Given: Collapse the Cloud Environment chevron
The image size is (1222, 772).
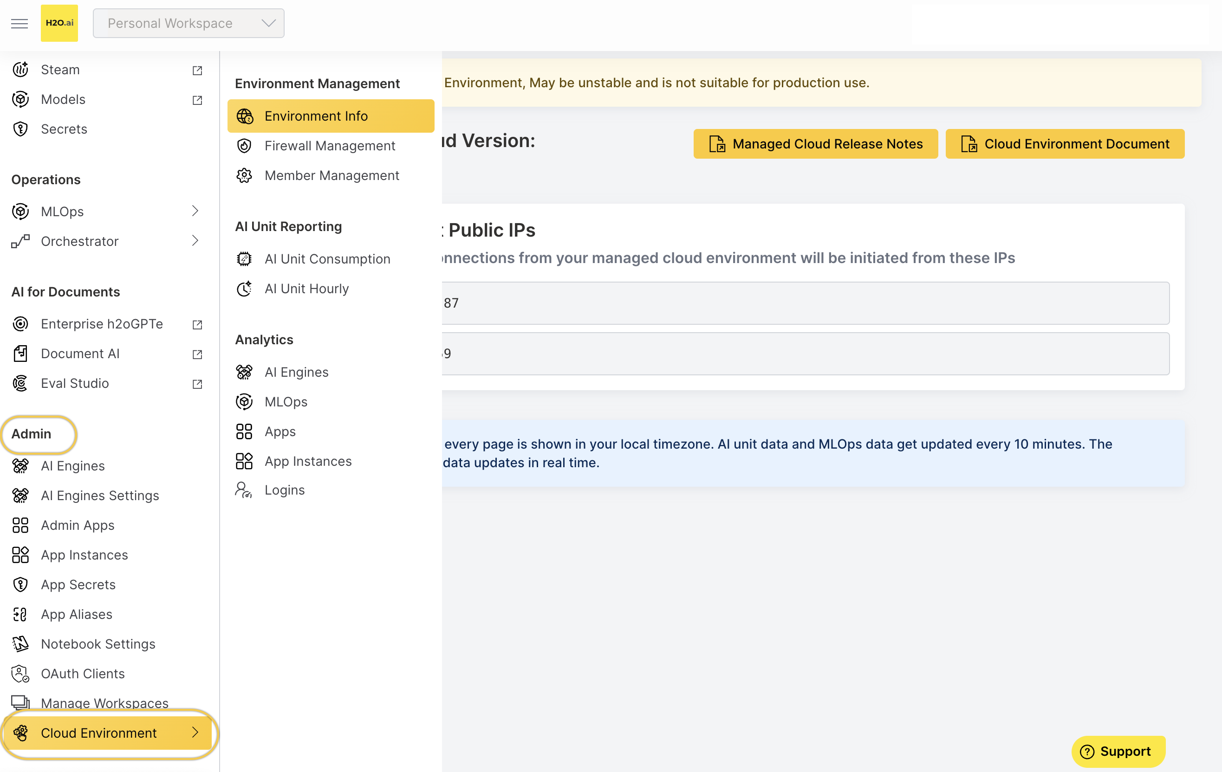Looking at the screenshot, I should [195, 733].
